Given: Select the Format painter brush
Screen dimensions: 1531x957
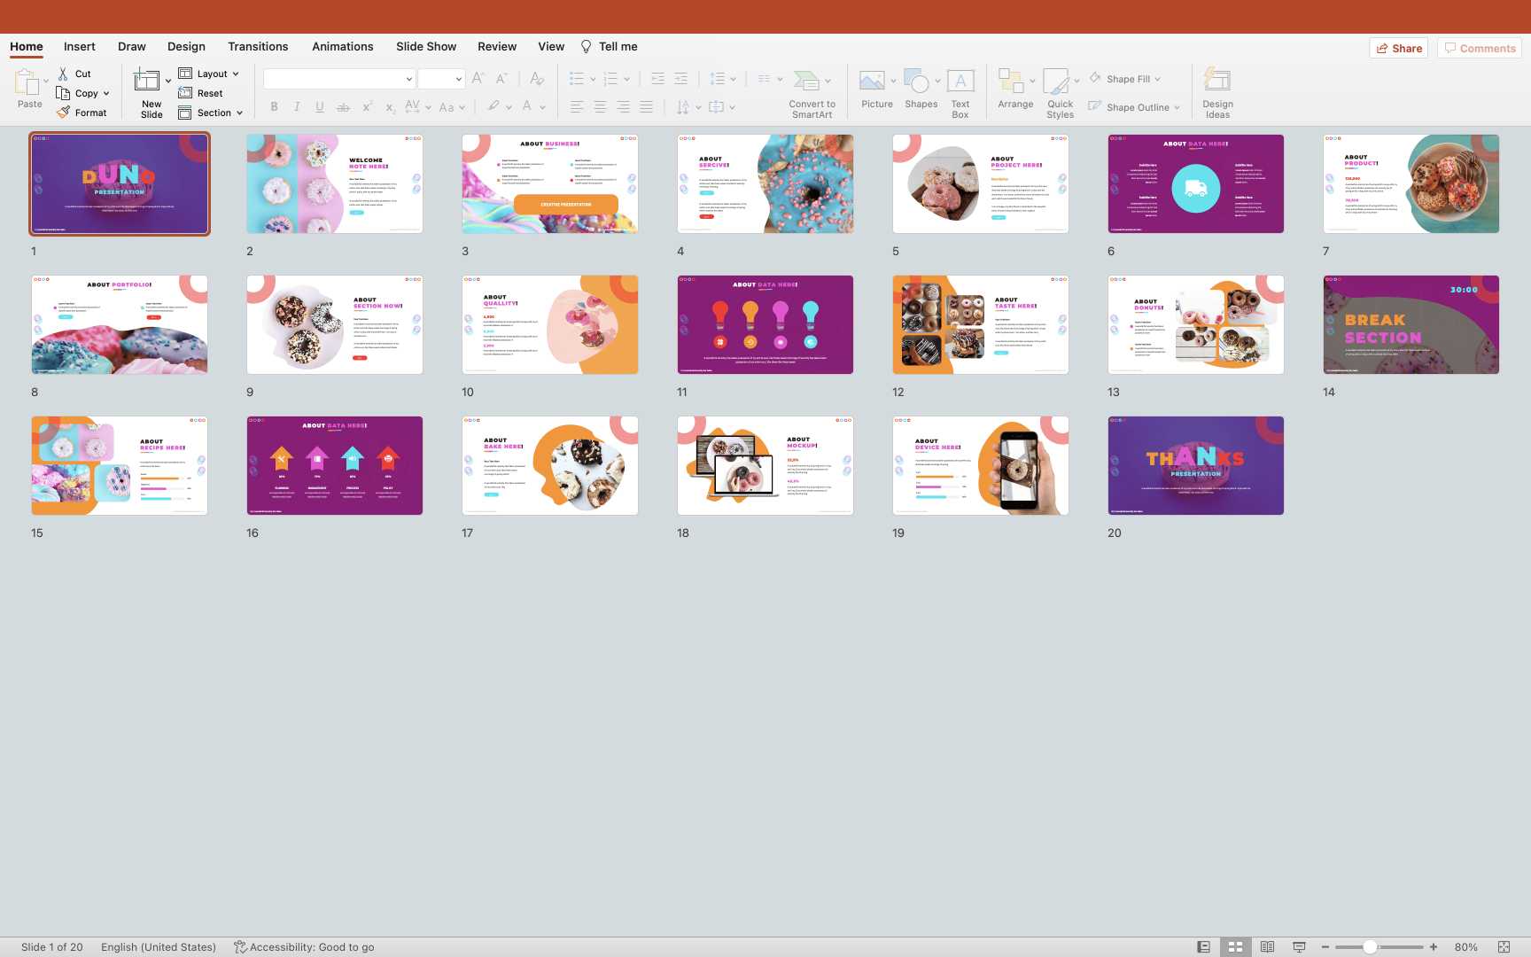Looking at the screenshot, I should coord(64,113).
